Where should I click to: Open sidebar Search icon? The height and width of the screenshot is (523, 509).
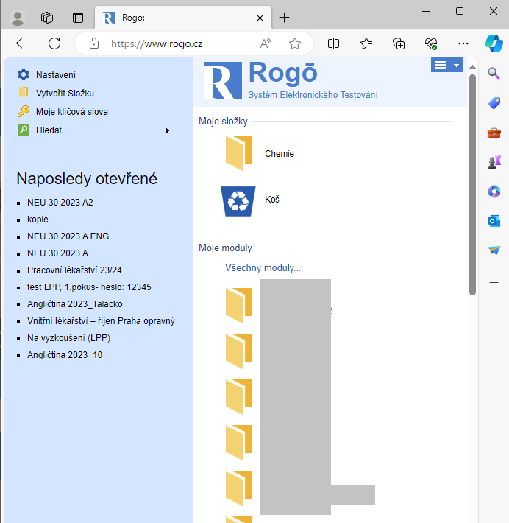point(494,73)
